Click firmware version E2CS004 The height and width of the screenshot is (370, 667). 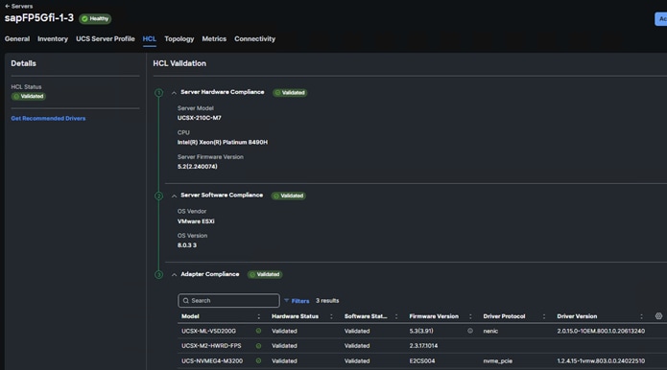(x=422, y=361)
